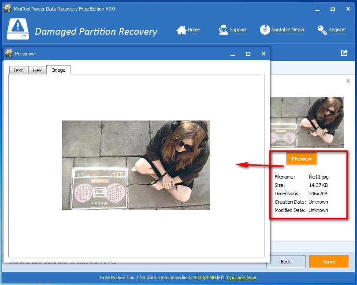This screenshot has height=285, width=357.
Task: Open the Bootable Media link text
Action: pos(287,30)
